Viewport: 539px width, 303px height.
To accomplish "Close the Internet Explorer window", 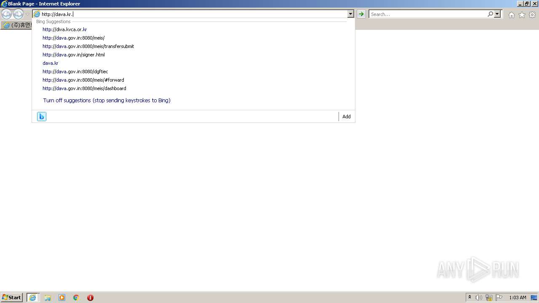I will coord(534,4).
